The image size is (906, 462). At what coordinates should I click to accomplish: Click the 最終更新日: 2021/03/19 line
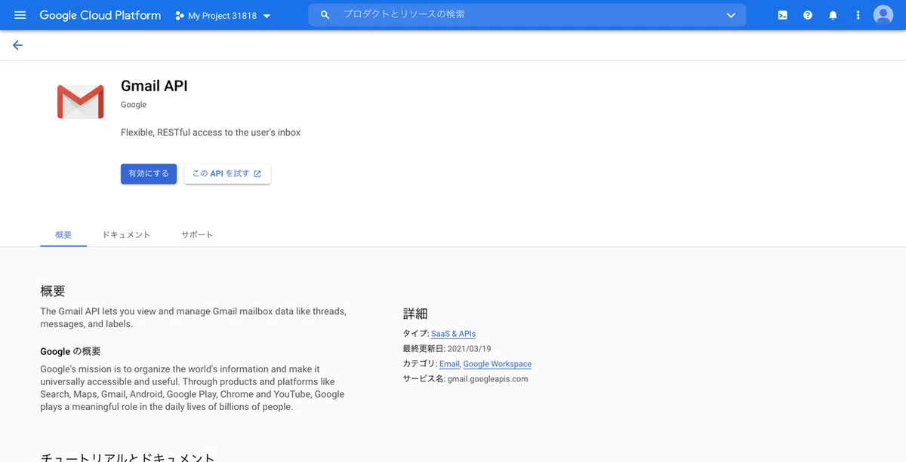pos(447,349)
